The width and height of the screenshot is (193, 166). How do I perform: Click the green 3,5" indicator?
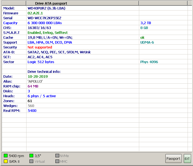point(31,156)
